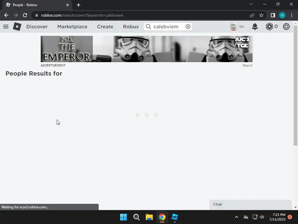Click the Chrome taskbar icon
This screenshot has height=224, width=298.
[162, 217]
